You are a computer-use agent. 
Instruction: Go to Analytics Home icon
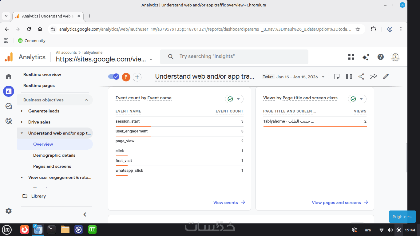pyautogui.click(x=9, y=77)
